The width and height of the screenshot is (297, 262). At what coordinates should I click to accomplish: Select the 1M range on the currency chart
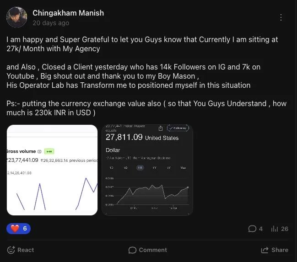coord(140,168)
